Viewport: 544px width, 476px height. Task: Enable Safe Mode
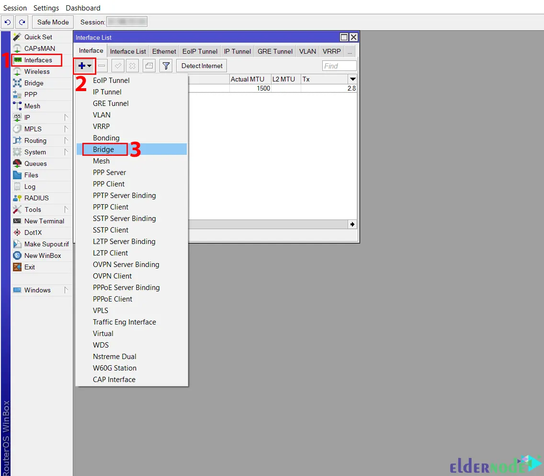[52, 22]
